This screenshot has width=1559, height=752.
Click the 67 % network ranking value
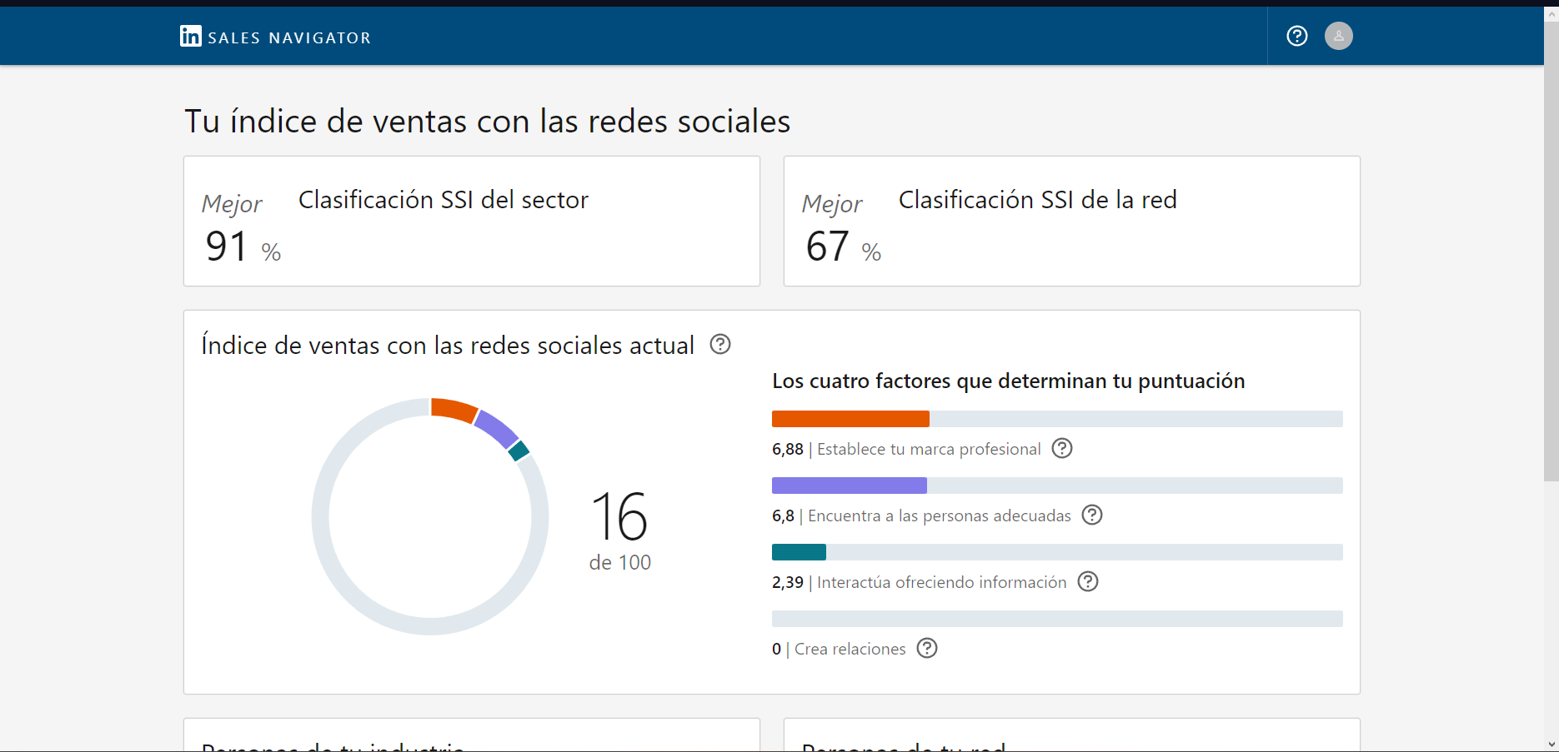844,247
